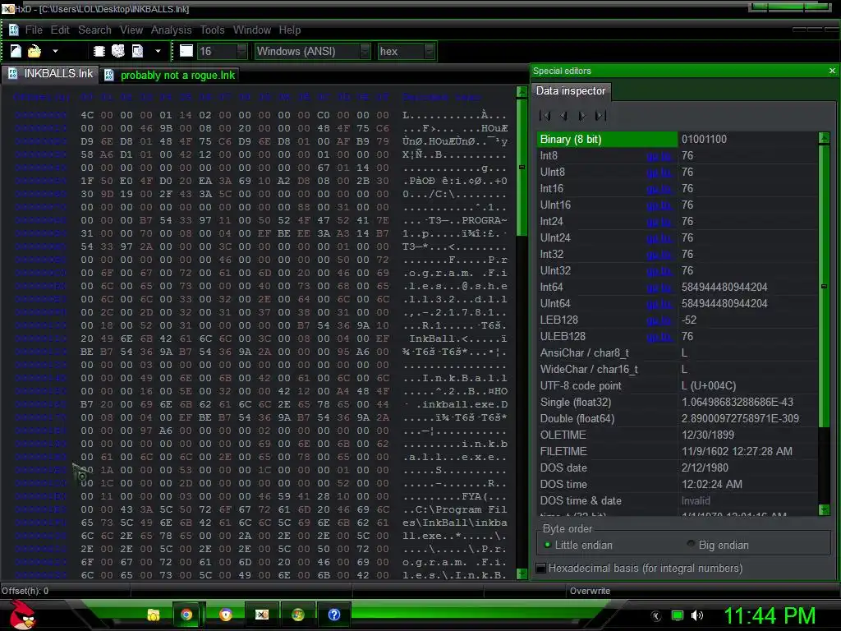
Task: Click first hex byte 4C
Action: point(87,115)
